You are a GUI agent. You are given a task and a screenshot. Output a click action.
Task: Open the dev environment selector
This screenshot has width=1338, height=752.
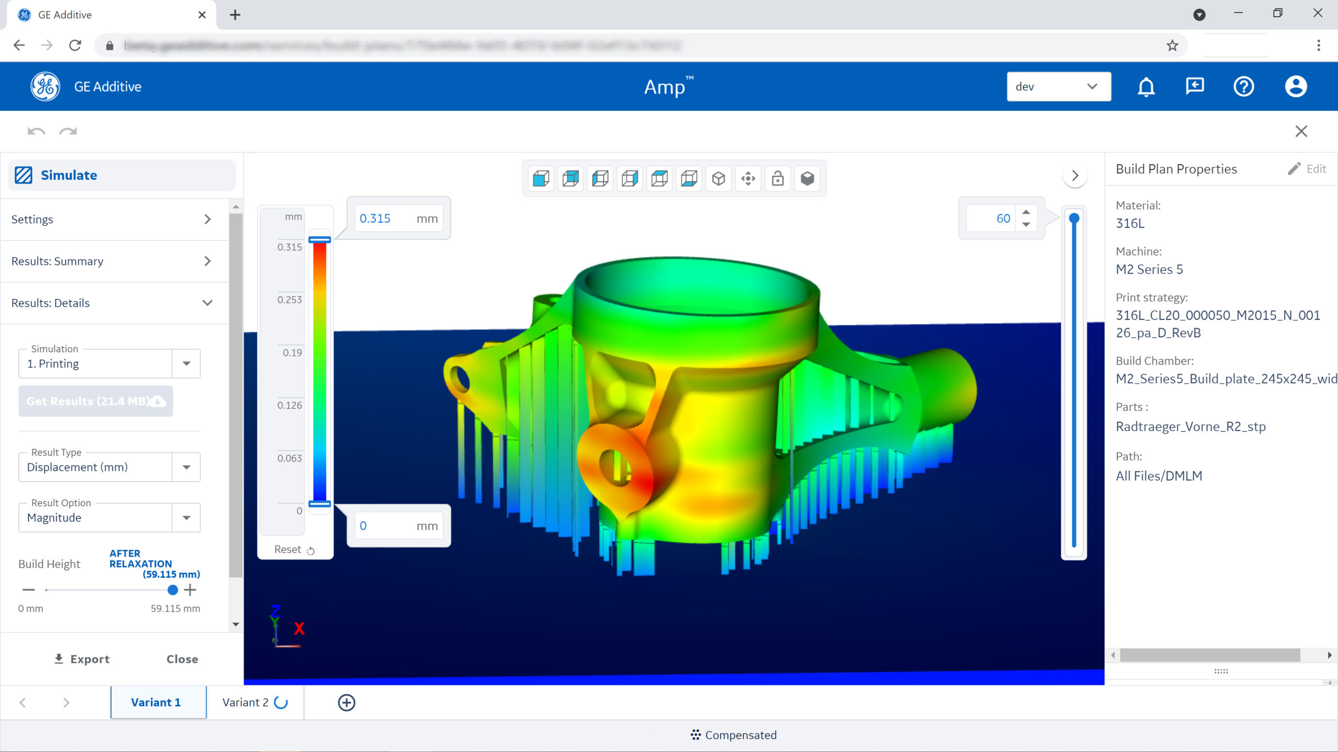pyautogui.click(x=1058, y=86)
